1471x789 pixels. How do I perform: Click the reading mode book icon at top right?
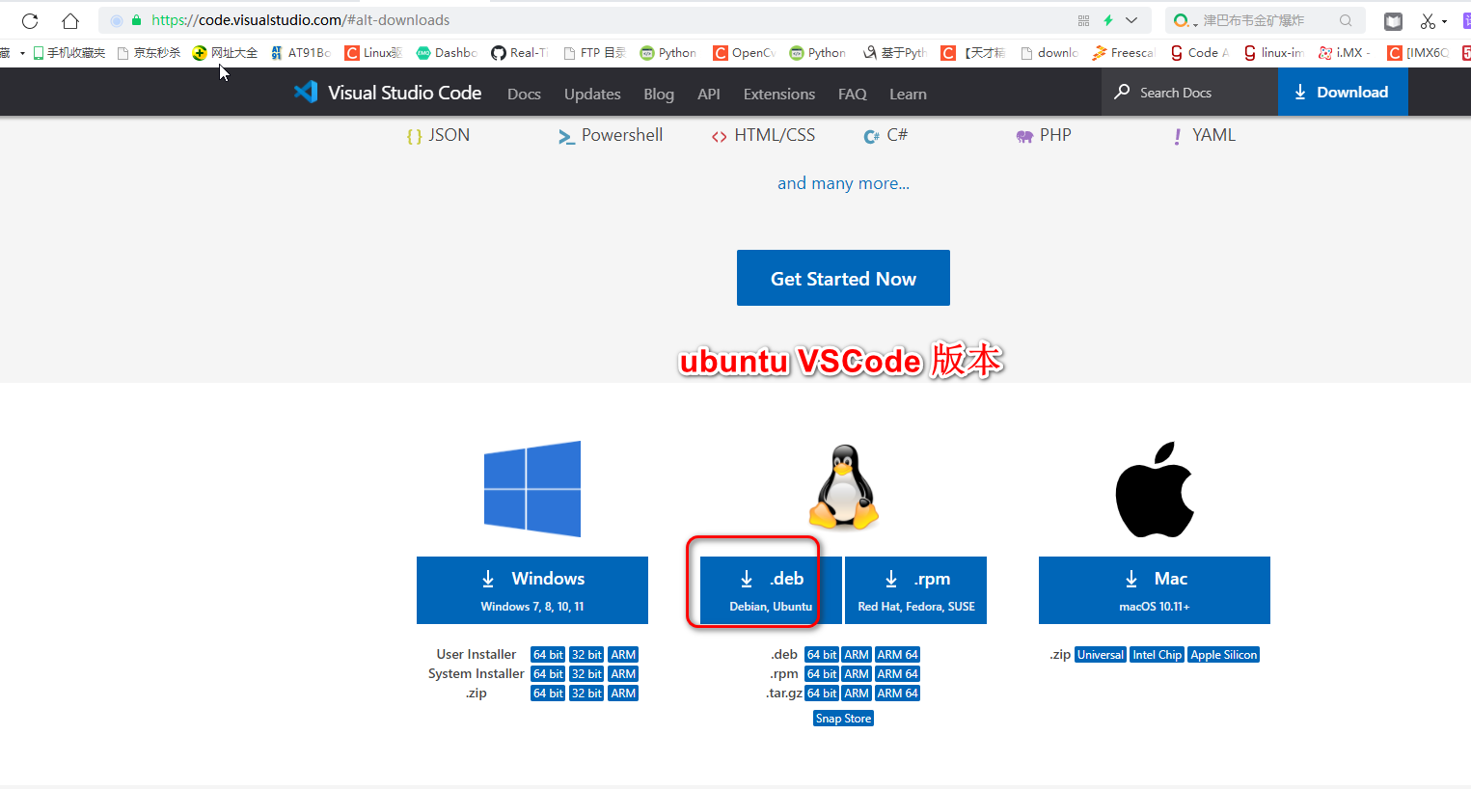point(1395,19)
